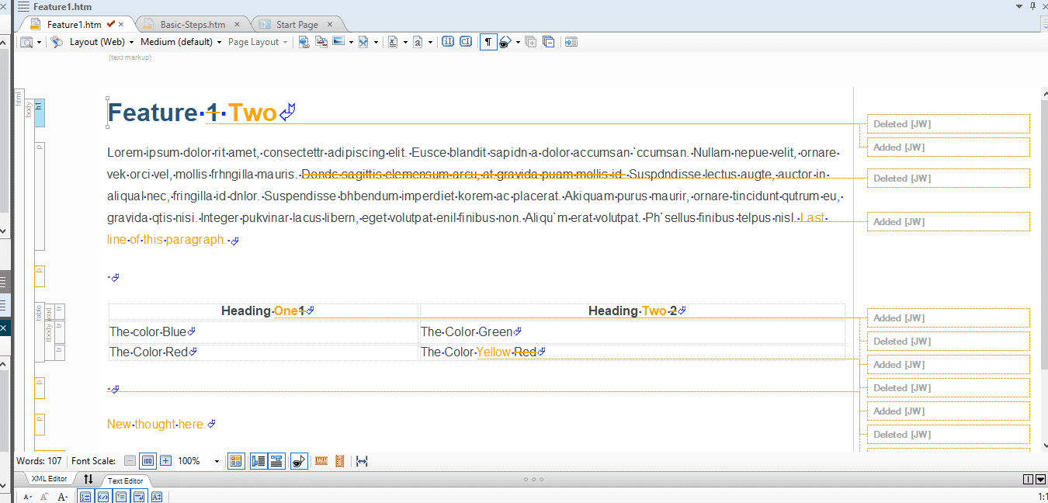Click the first boxed-text icon left of the CI icon
Viewport: 1048px width, 503px height.
(x=448, y=42)
